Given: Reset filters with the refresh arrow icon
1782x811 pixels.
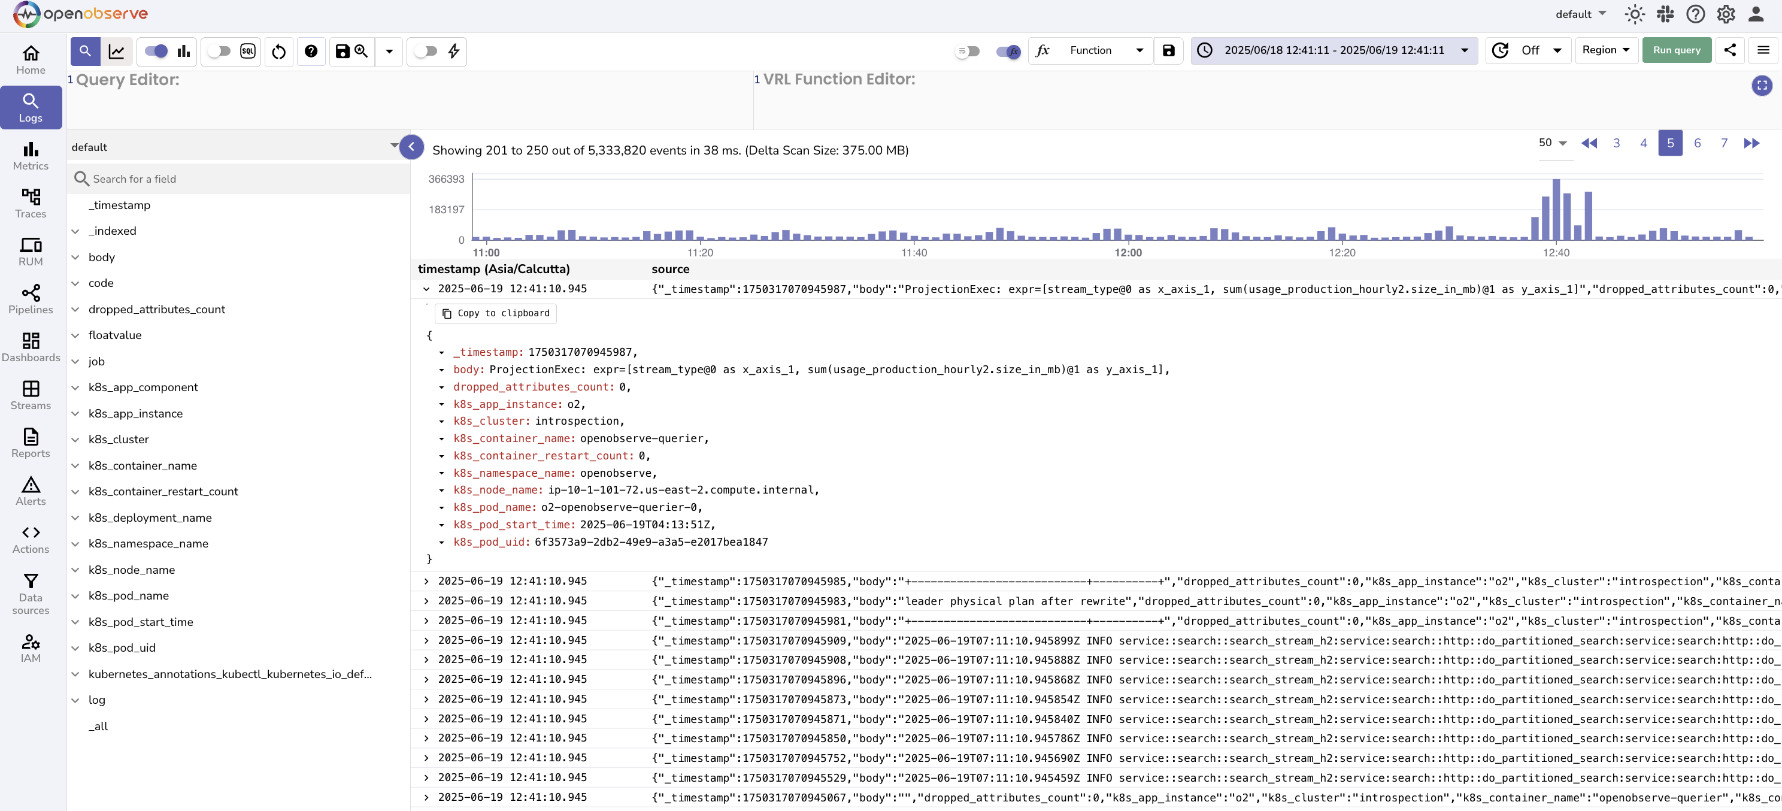Looking at the screenshot, I should [x=279, y=51].
